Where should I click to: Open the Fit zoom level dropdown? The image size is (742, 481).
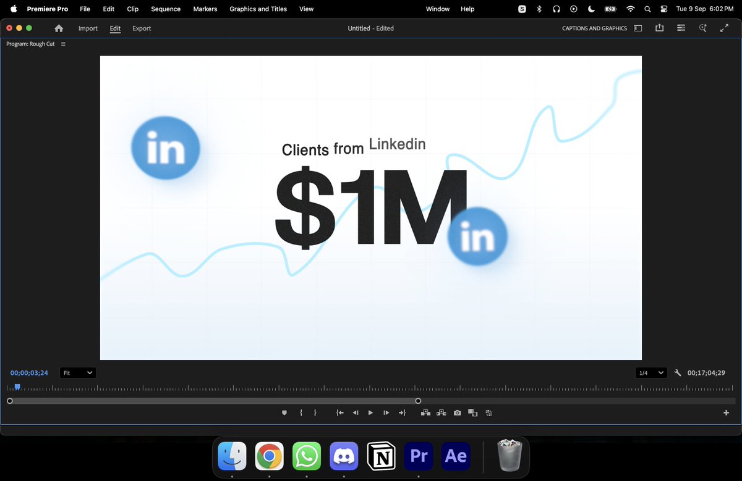78,373
